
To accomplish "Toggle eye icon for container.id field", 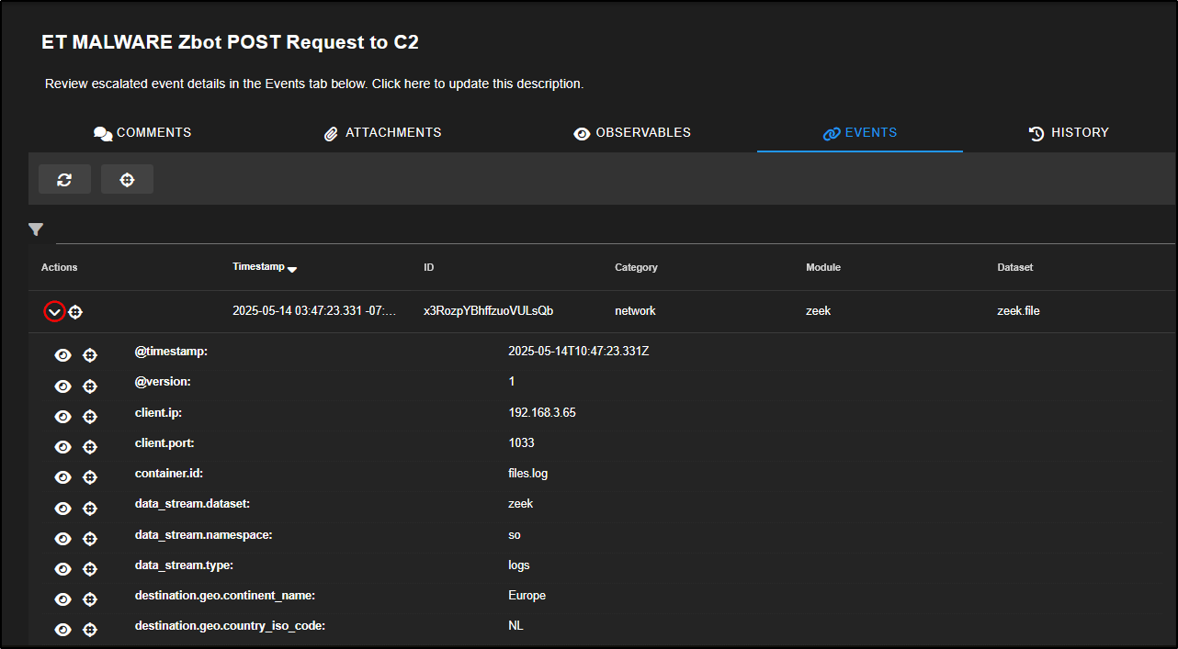I will point(62,477).
